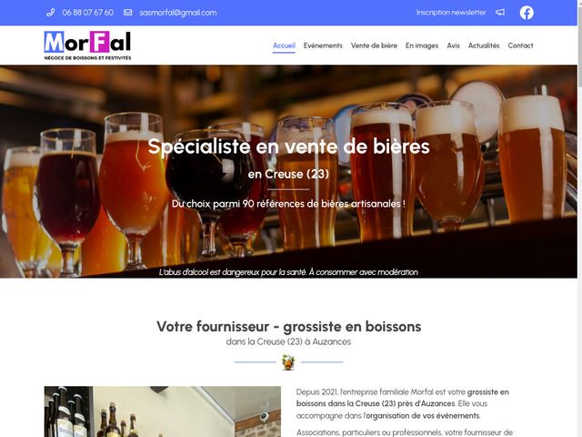582x437 pixels.
Task: Click the beer mug divider icon
Action: coord(288,362)
